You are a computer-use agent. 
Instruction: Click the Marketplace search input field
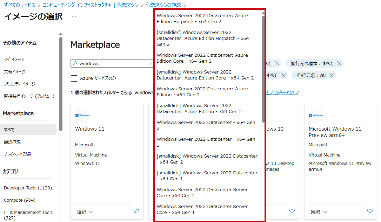point(113,63)
